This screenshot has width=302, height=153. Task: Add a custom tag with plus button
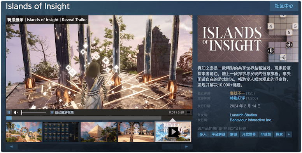tap(289, 134)
